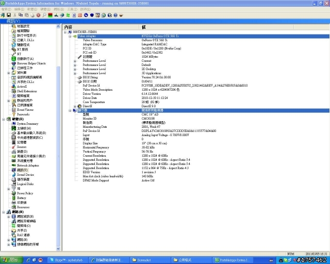Open Passwords node with key icon
The width and height of the screenshot is (330, 264).
pos(23,114)
